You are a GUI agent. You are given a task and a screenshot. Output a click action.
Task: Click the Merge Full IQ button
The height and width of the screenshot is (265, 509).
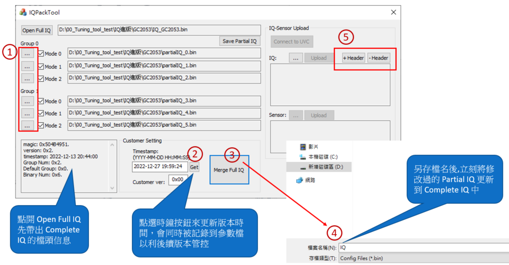tap(229, 170)
